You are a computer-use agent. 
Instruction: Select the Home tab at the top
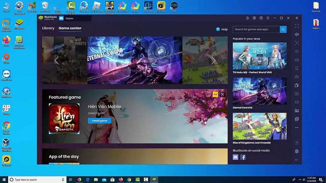70,18
